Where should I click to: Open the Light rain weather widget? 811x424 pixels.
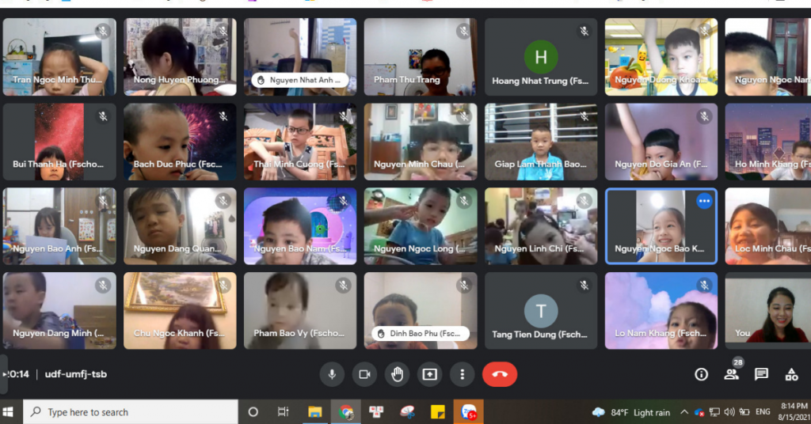point(631,412)
